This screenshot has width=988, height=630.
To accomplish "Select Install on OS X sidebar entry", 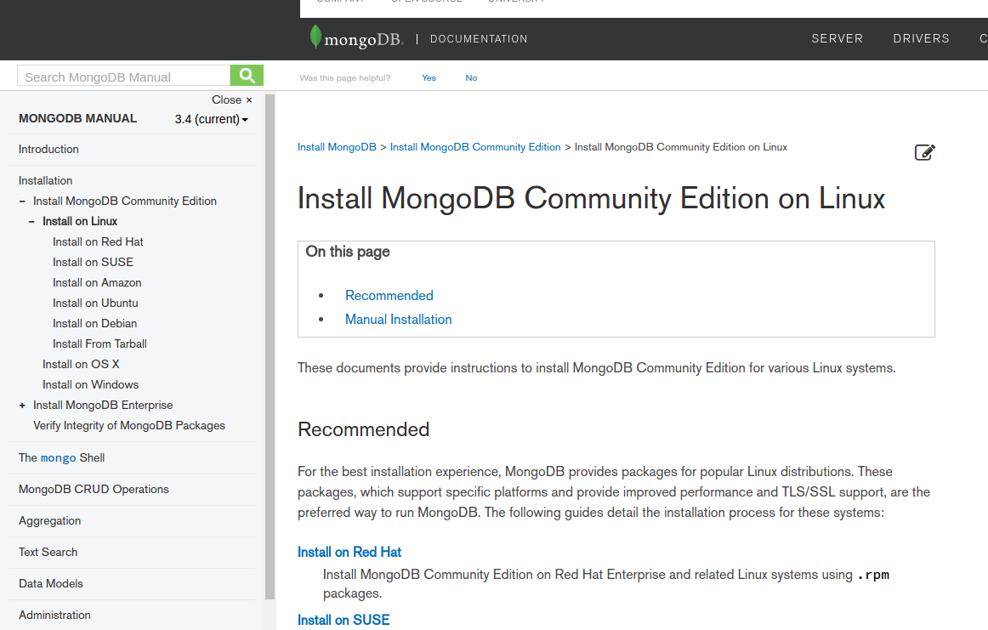I will tap(81, 364).
